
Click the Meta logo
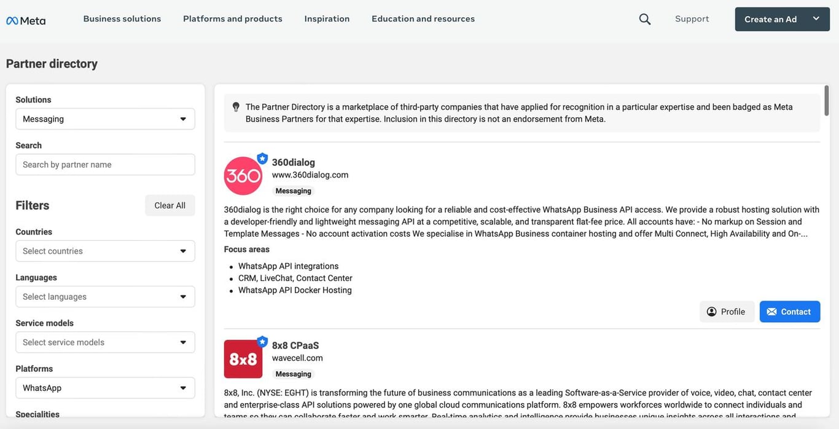(26, 20)
